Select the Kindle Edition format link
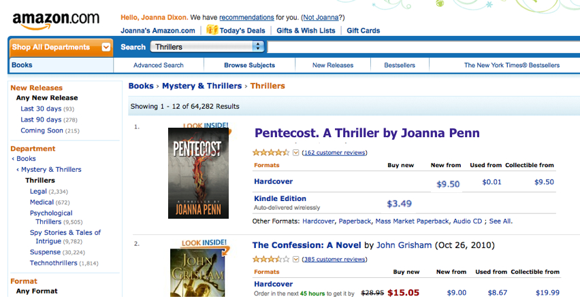580x305 pixels. 280,198
